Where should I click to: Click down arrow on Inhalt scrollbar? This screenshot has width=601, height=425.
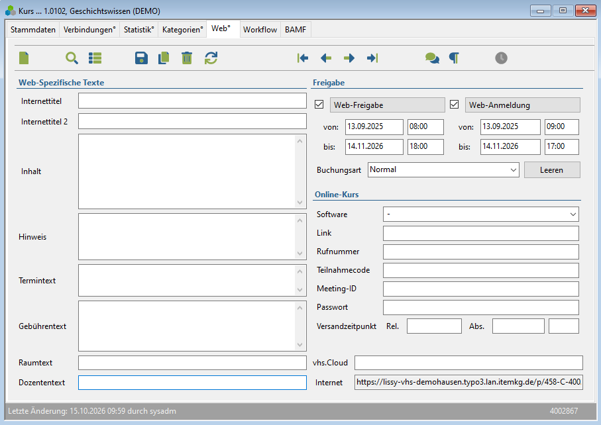tap(300, 203)
